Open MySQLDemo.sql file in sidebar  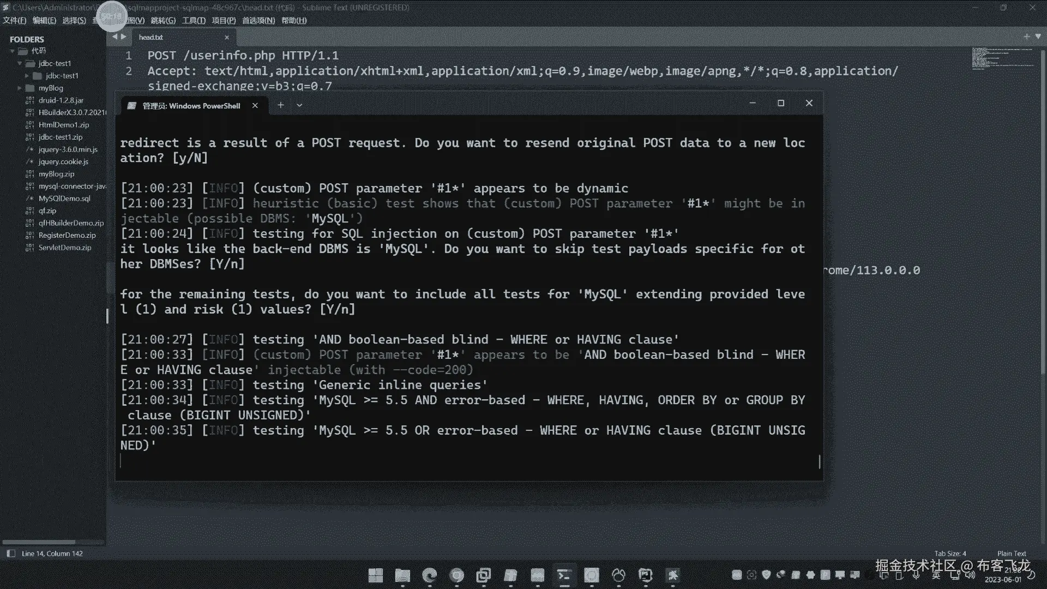point(64,199)
